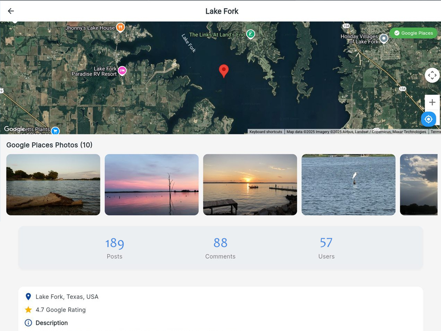441x331 pixels.
Task: Open the Google logo link on map
Action: pos(14,129)
